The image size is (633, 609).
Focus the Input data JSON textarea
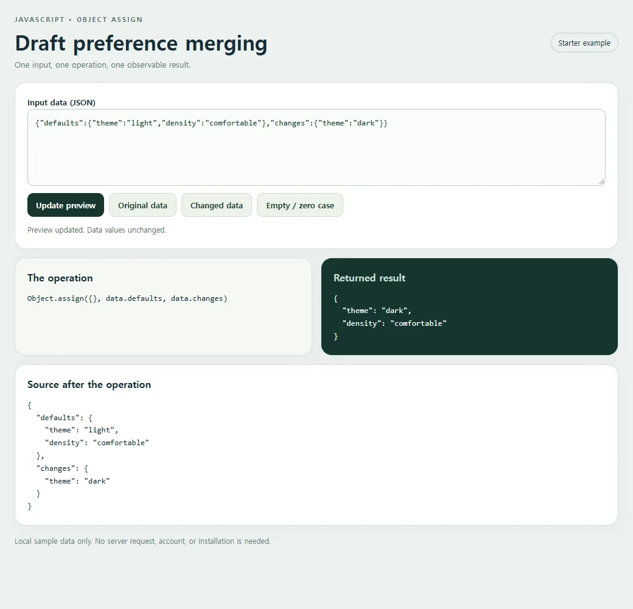pyautogui.click(x=316, y=147)
